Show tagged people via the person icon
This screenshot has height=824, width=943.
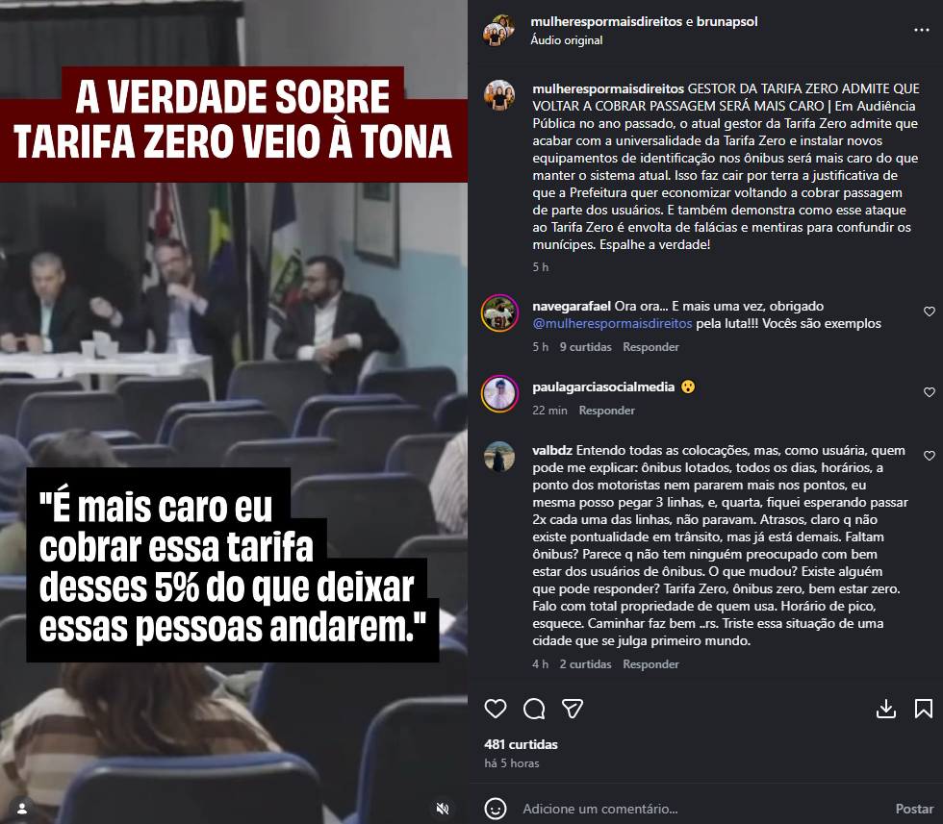[22, 808]
